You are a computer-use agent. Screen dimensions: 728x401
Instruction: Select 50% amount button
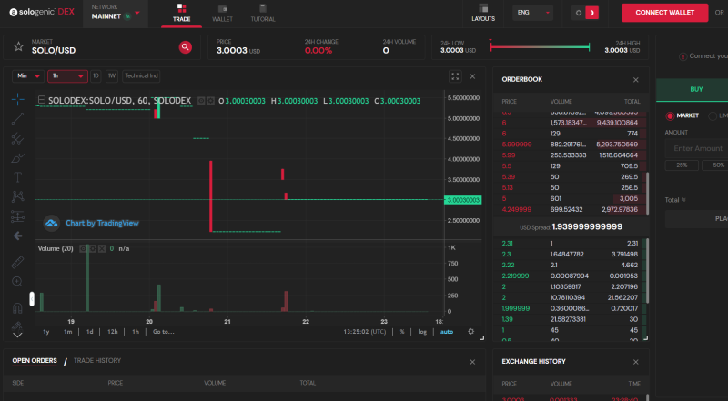click(715, 165)
